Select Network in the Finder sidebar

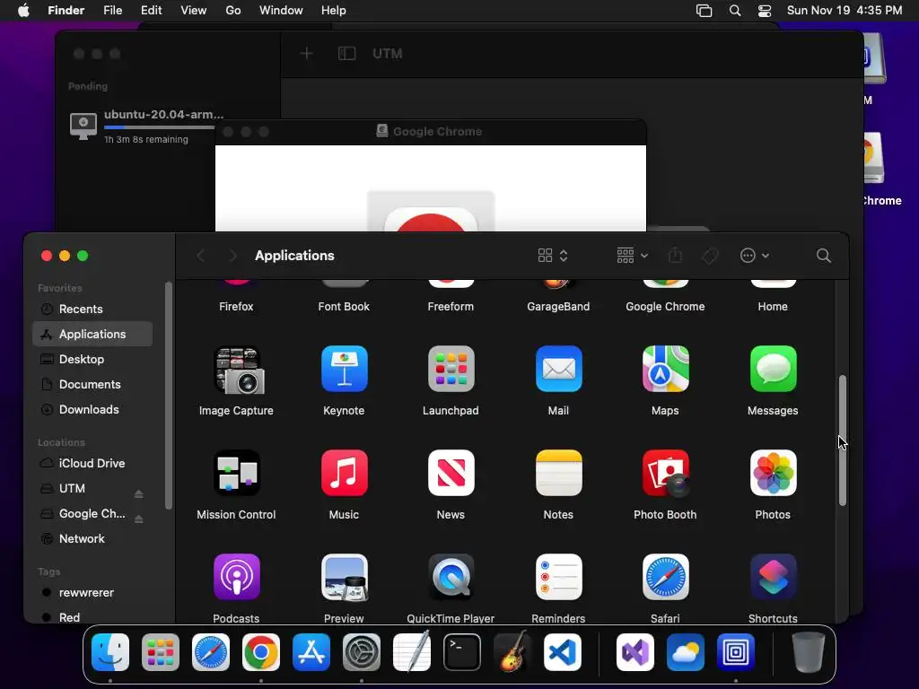click(x=92, y=538)
